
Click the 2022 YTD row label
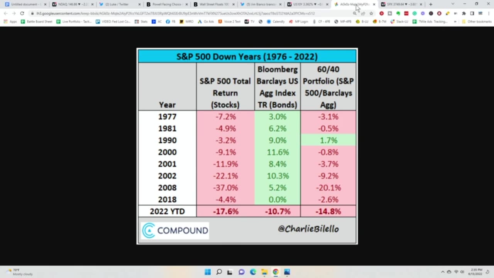(167, 211)
